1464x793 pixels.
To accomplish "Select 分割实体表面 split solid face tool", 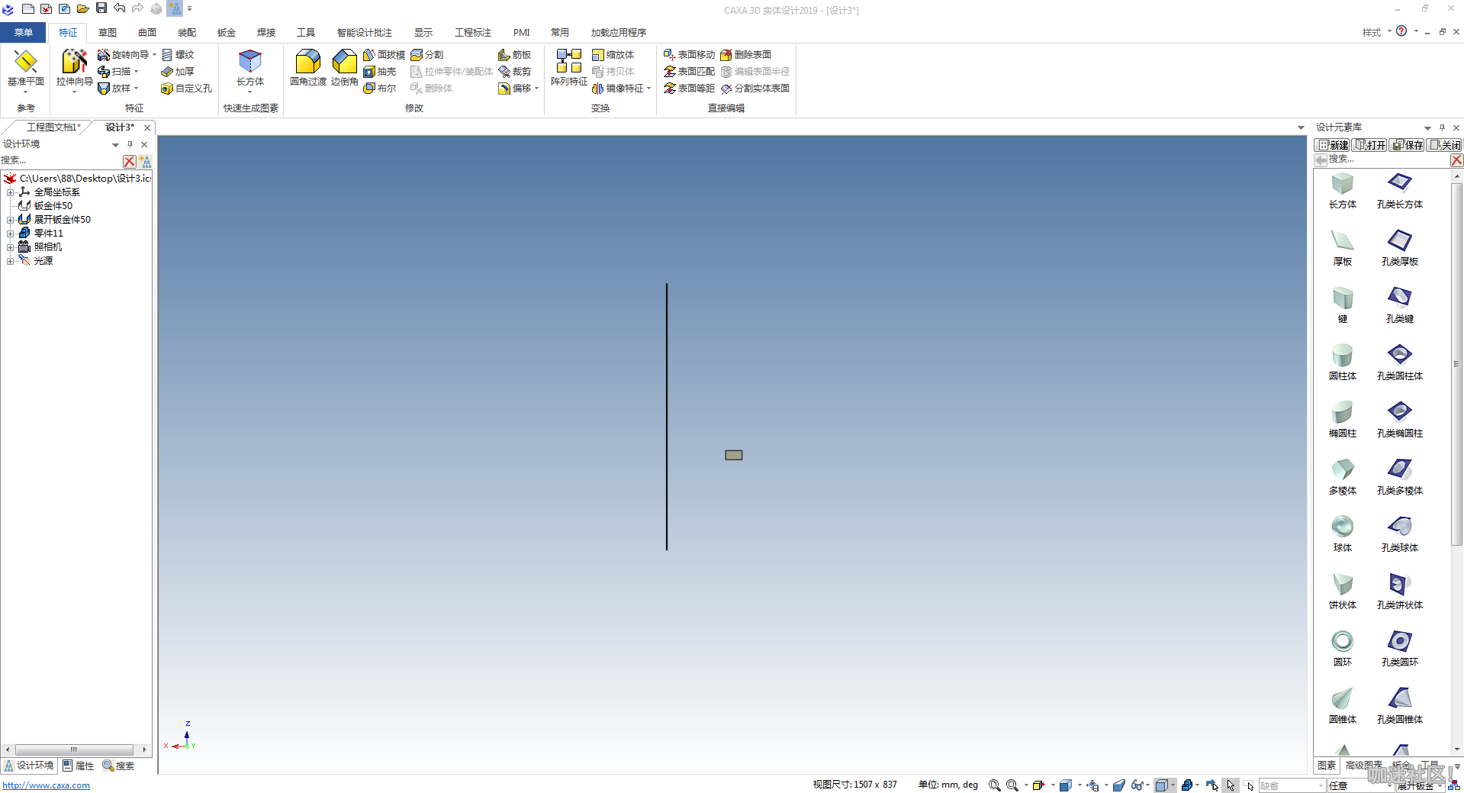I will pyautogui.click(x=755, y=89).
